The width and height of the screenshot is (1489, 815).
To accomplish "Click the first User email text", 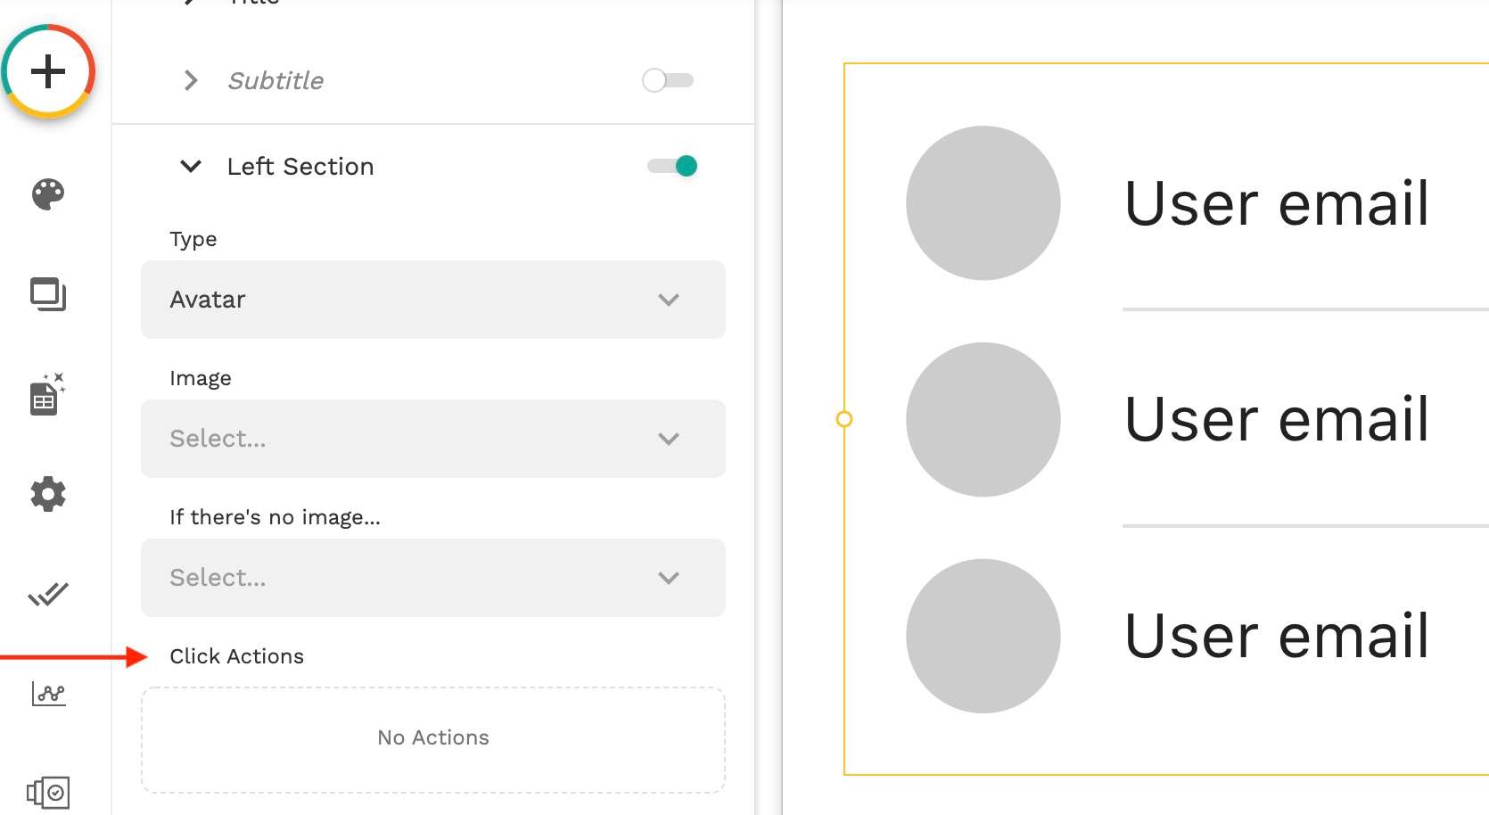I will click(1277, 203).
